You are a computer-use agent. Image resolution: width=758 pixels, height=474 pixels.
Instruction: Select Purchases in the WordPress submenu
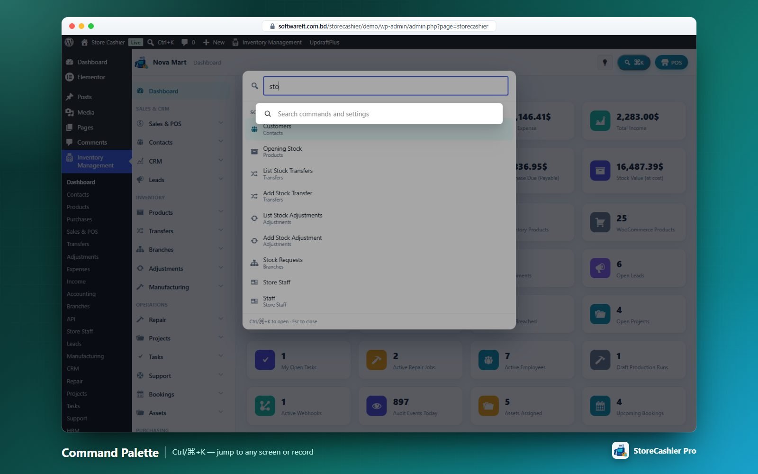80,219
